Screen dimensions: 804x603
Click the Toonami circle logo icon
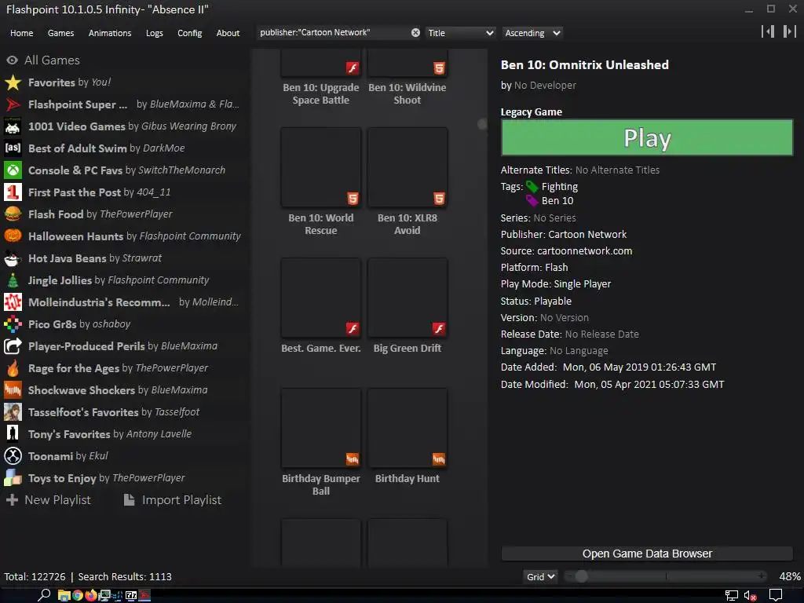tap(13, 456)
